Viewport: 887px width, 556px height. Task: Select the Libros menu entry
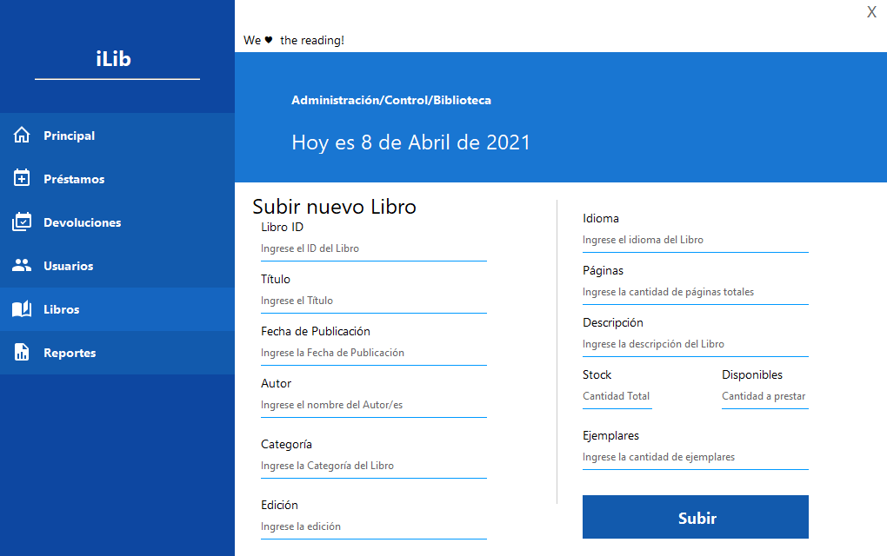(x=117, y=309)
